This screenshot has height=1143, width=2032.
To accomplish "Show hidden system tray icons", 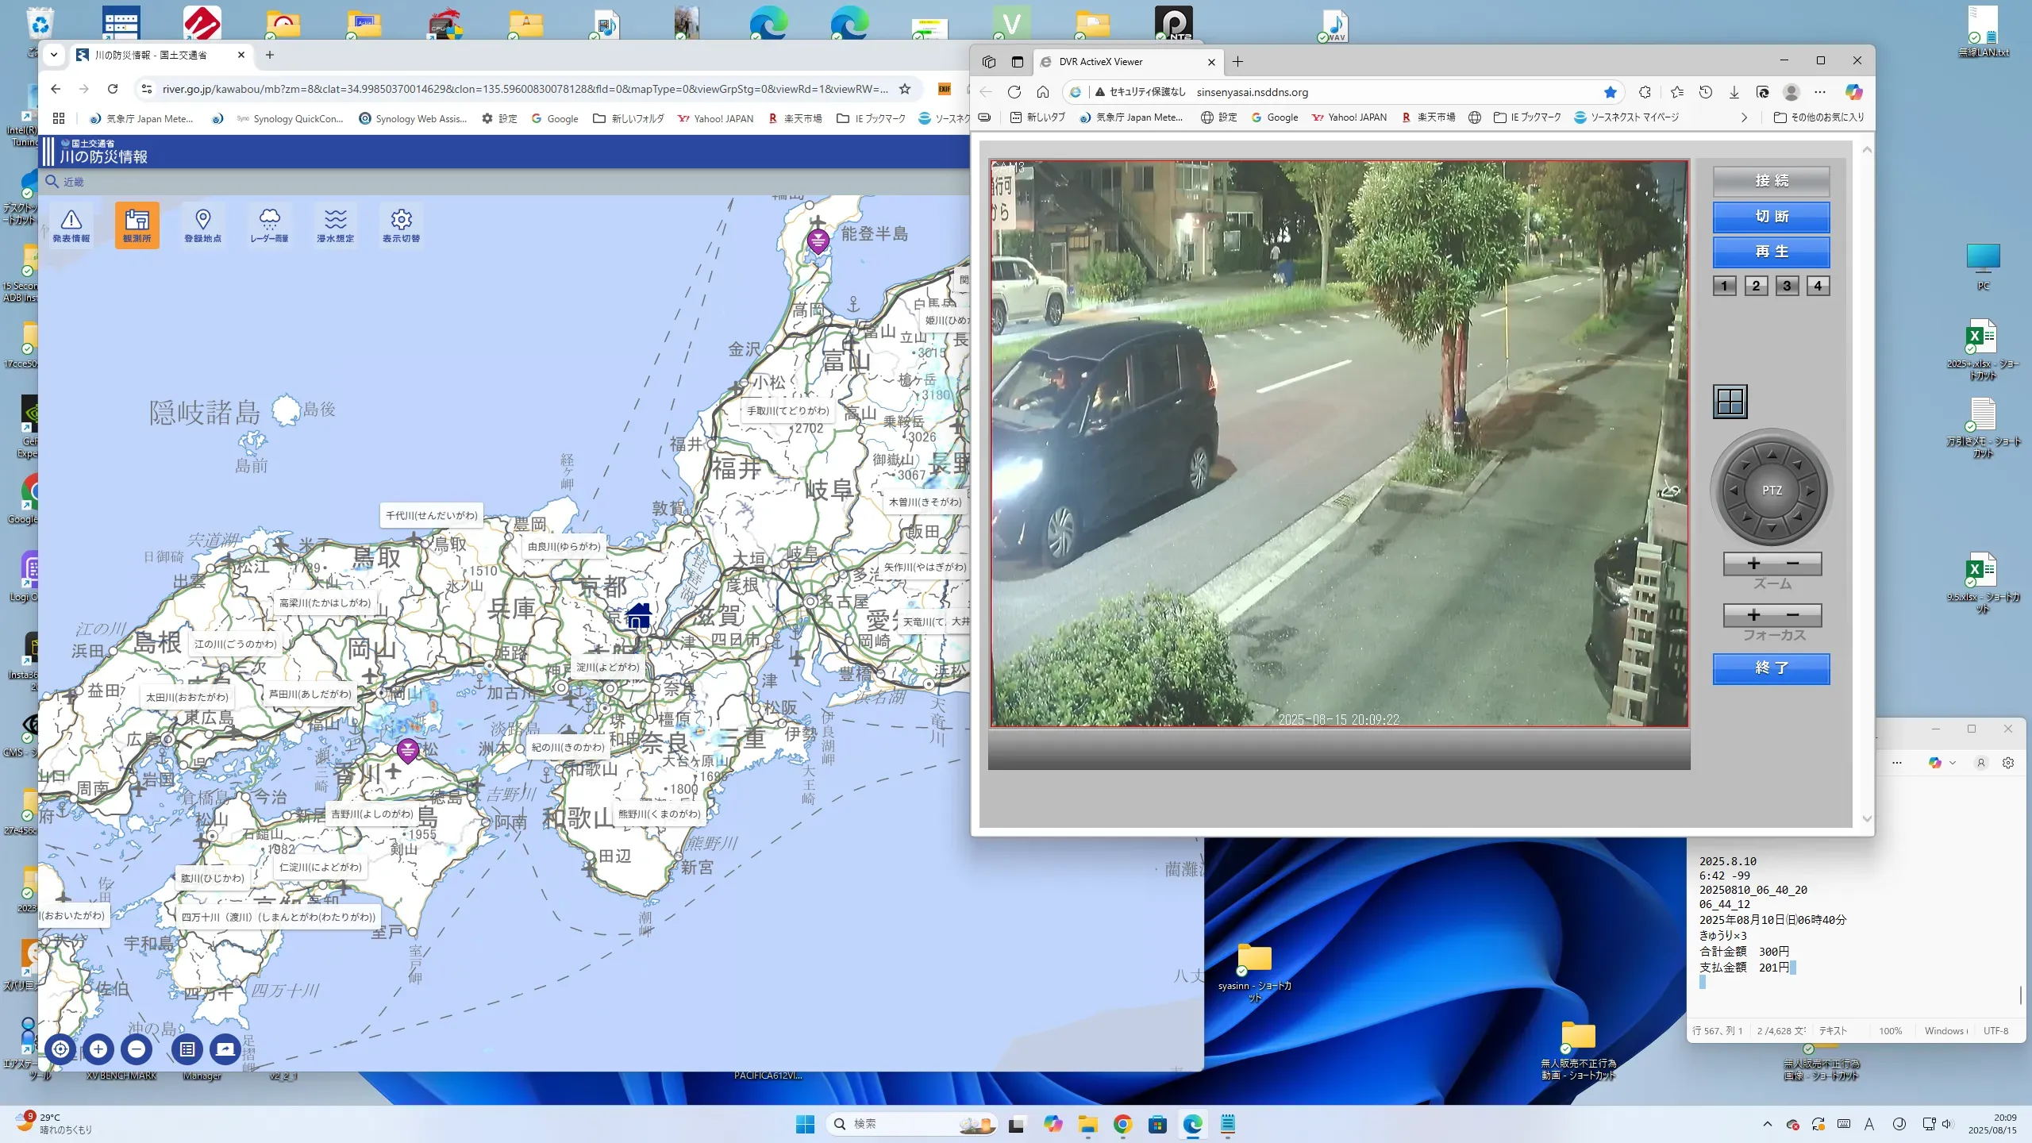I will [1767, 1124].
